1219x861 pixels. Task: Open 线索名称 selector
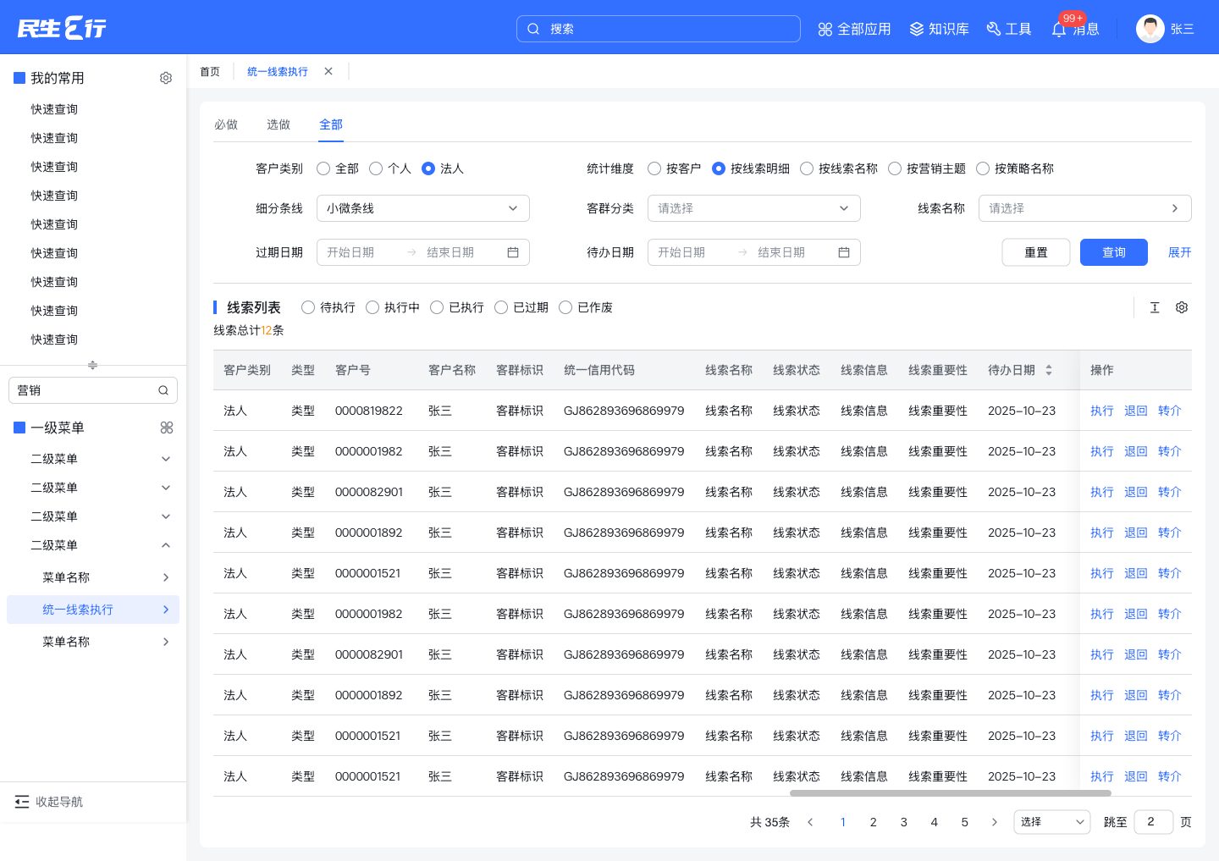pos(1085,208)
